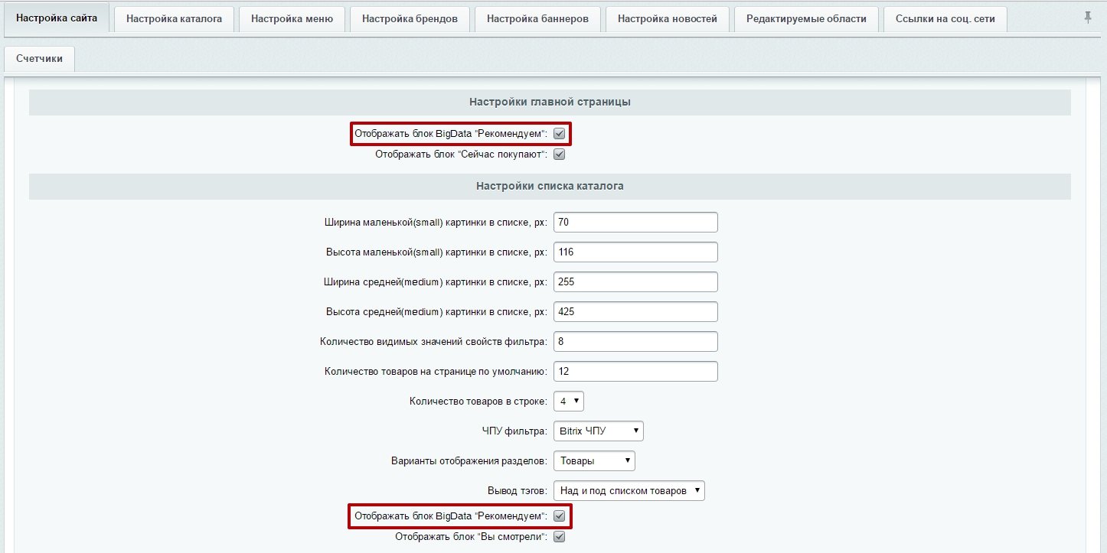The height and width of the screenshot is (553, 1107).
Task: Toggle the "Вы смотрели" block checkbox
Action: pyautogui.click(x=559, y=536)
